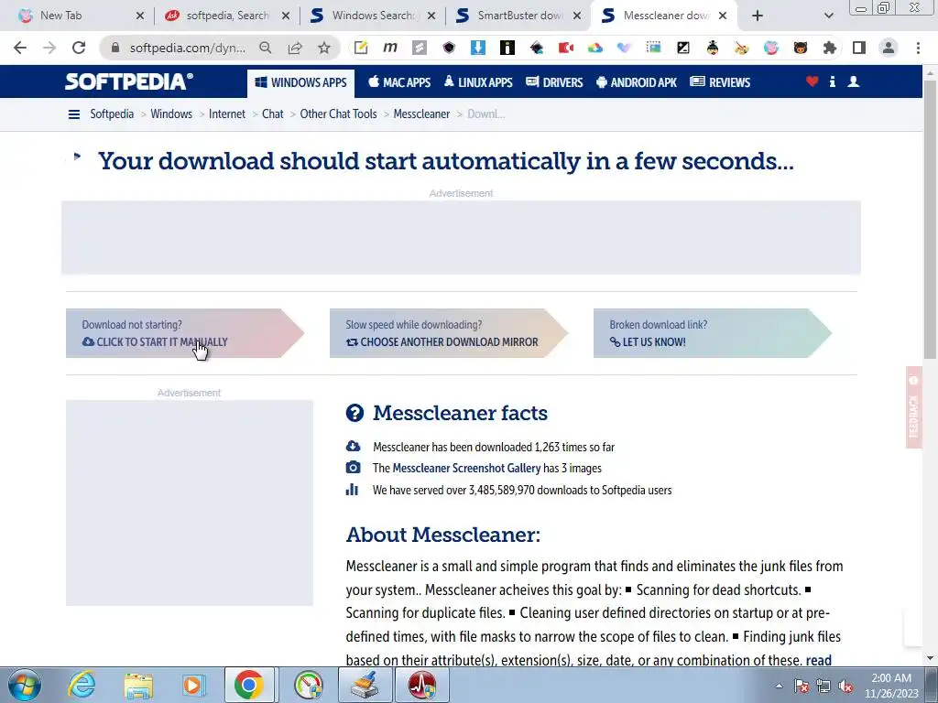The width and height of the screenshot is (938, 703).
Task: Click the 'read' more link in description
Action: (818, 661)
